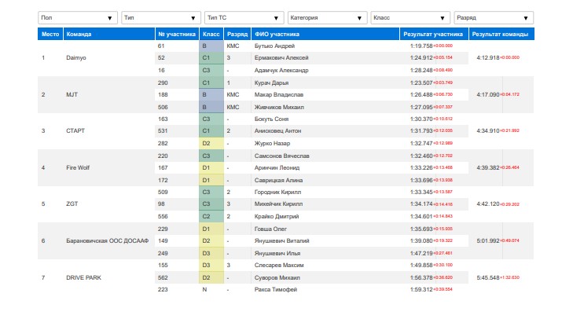Click the Результат команды column header
Image resolution: width=562 pixels, height=319 pixels.
[x=501, y=34]
